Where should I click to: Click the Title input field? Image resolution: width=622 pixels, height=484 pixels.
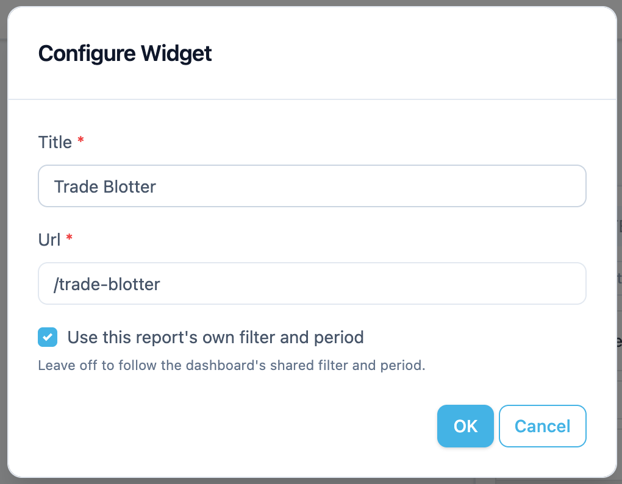click(312, 186)
